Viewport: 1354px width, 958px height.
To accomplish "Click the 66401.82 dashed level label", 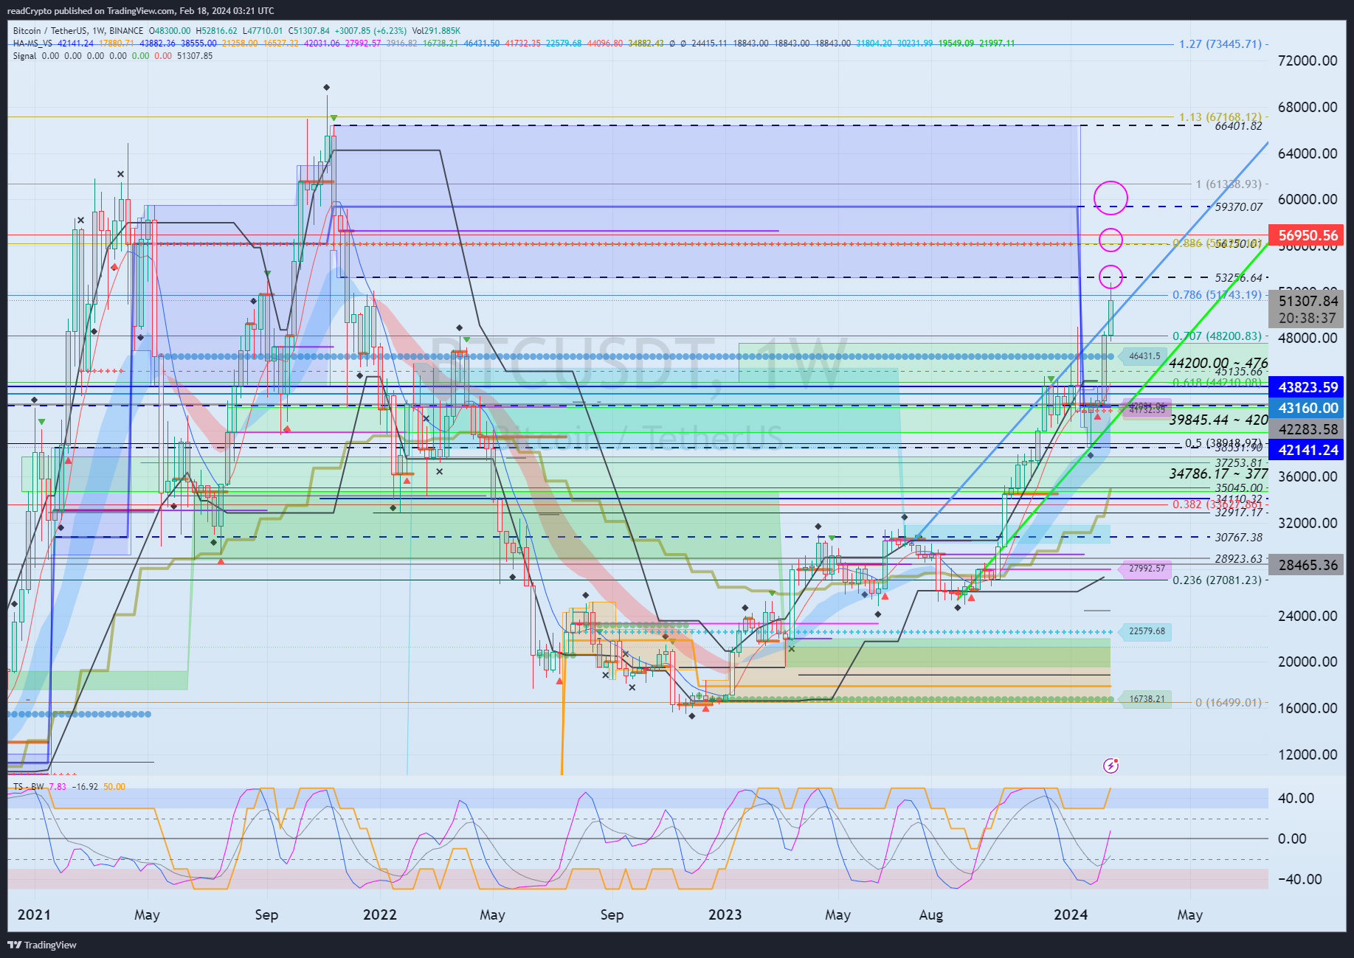I will 1239,126.
